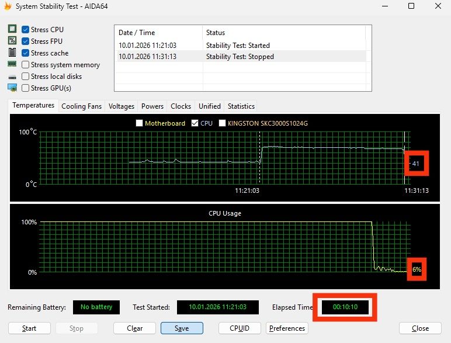Disable the Stress cache checkbox

coord(25,53)
